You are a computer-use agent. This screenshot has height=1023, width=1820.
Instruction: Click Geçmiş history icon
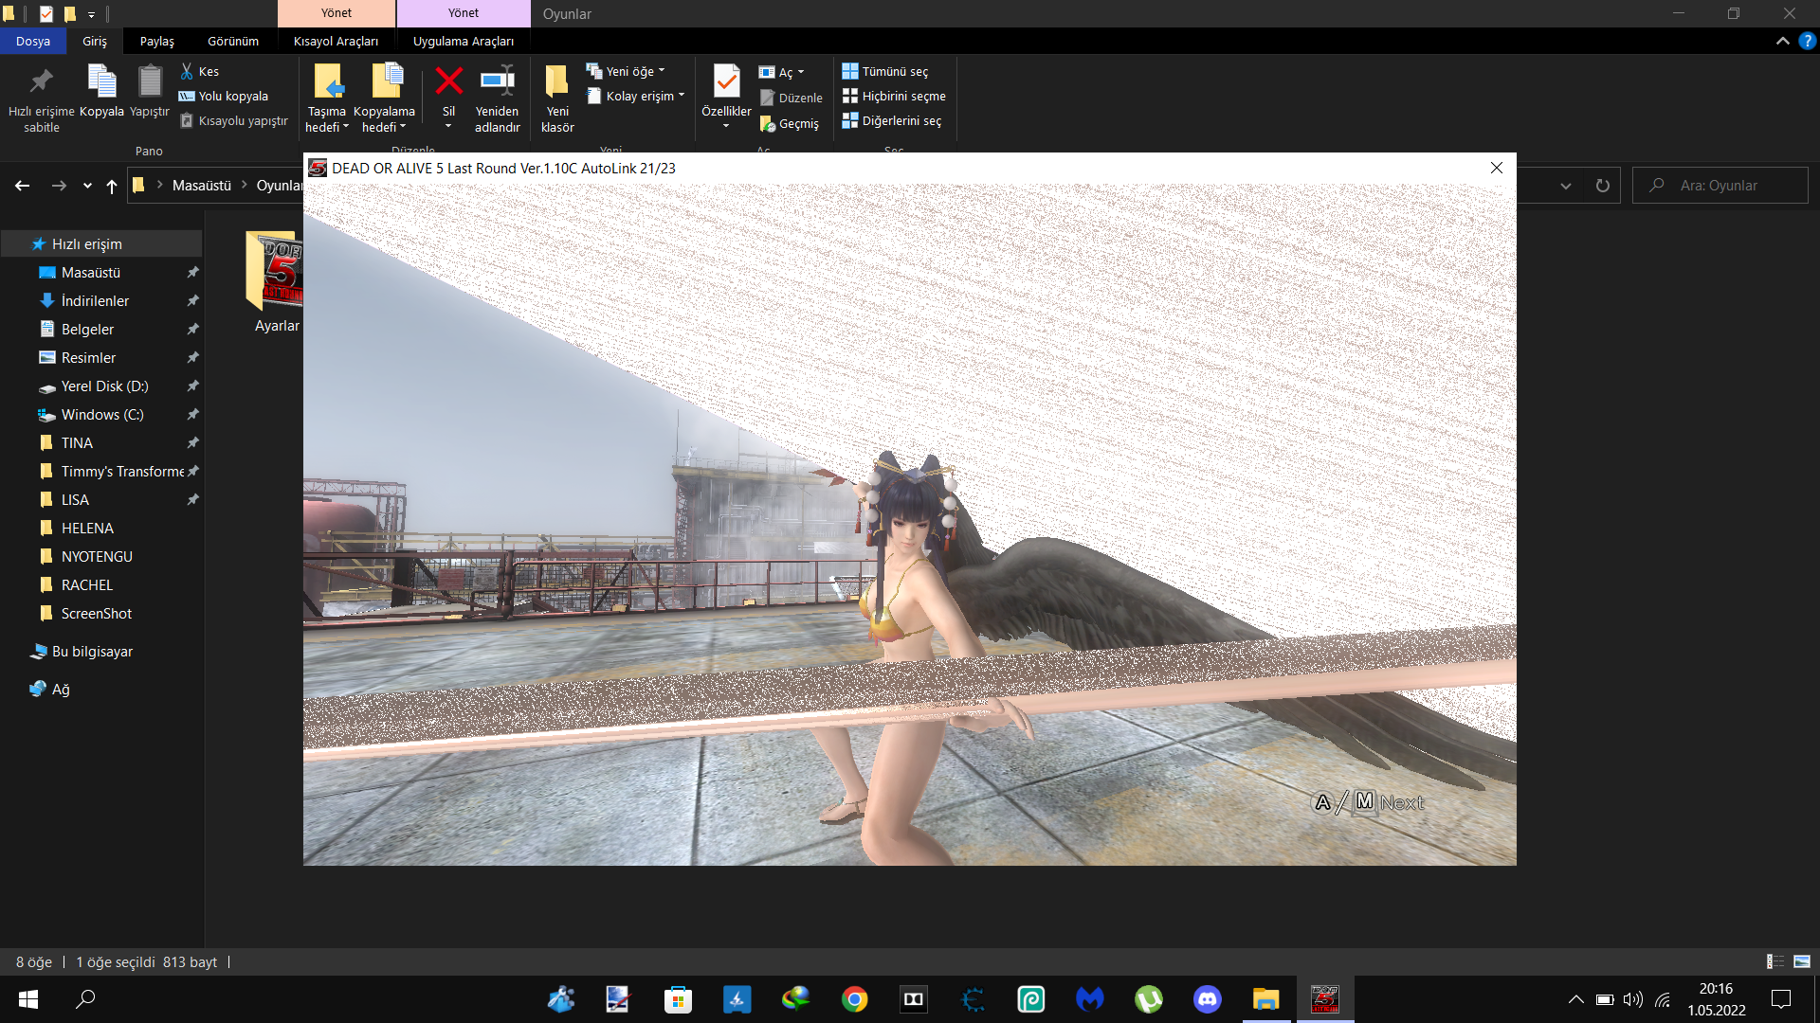pyautogui.click(x=768, y=124)
